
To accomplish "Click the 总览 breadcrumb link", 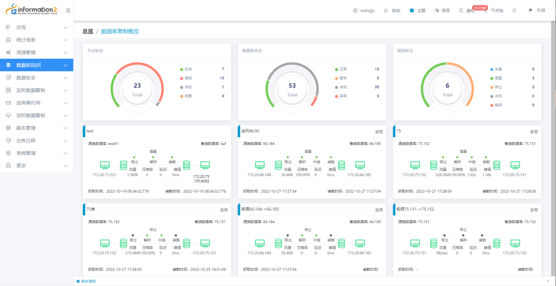I will pos(88,31).
